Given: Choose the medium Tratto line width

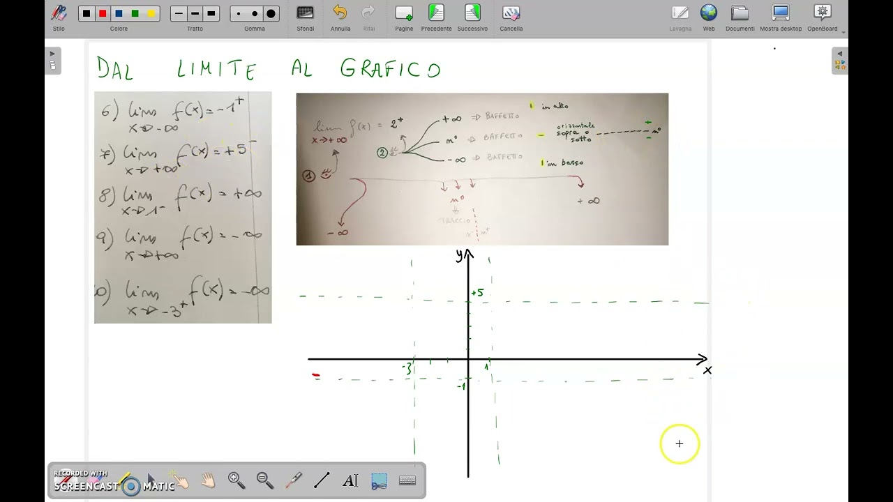Looking at the screenshot, I should pos(195,13).
